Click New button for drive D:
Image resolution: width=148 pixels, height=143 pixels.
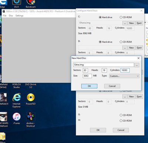131,48
